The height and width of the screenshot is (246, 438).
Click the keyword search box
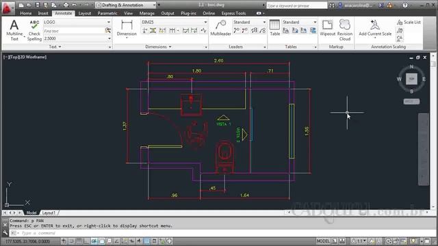296,5
